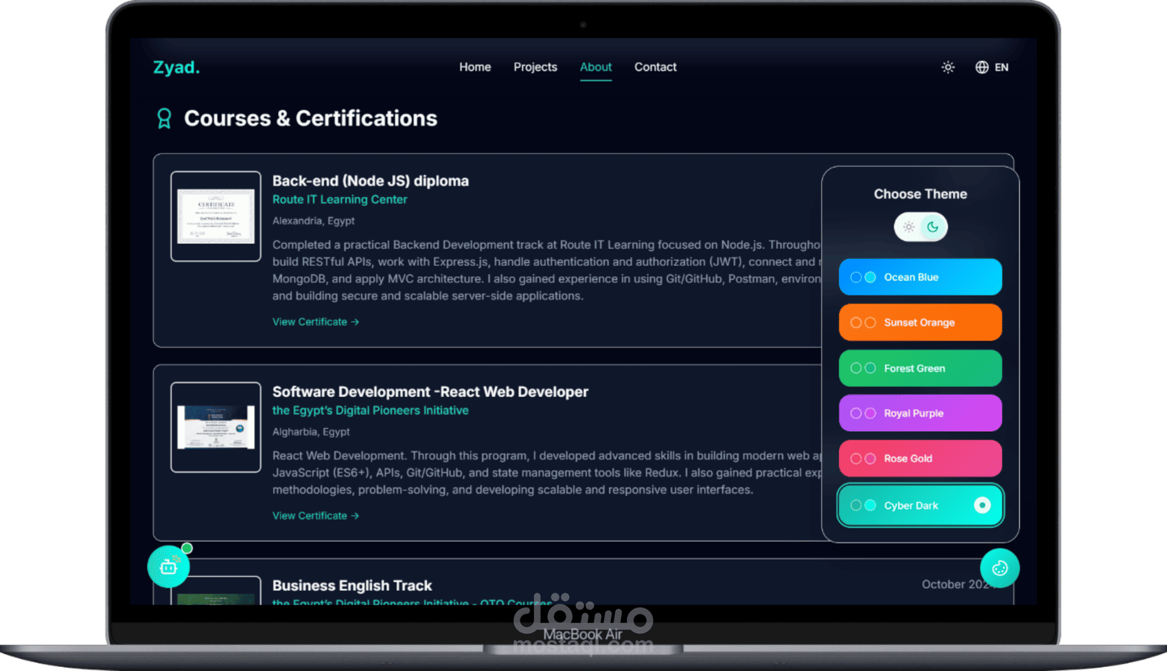Select the sun light mode icon in theme panel

908,227
